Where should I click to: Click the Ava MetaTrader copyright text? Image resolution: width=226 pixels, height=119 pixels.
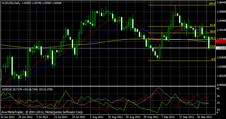pos(42,112)
